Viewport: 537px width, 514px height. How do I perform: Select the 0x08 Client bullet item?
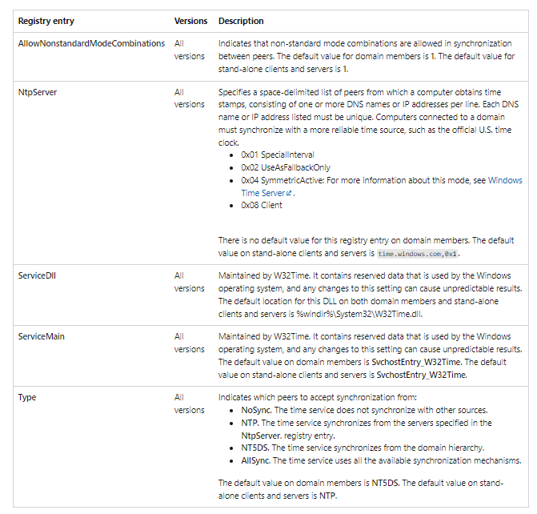point(262,205)
